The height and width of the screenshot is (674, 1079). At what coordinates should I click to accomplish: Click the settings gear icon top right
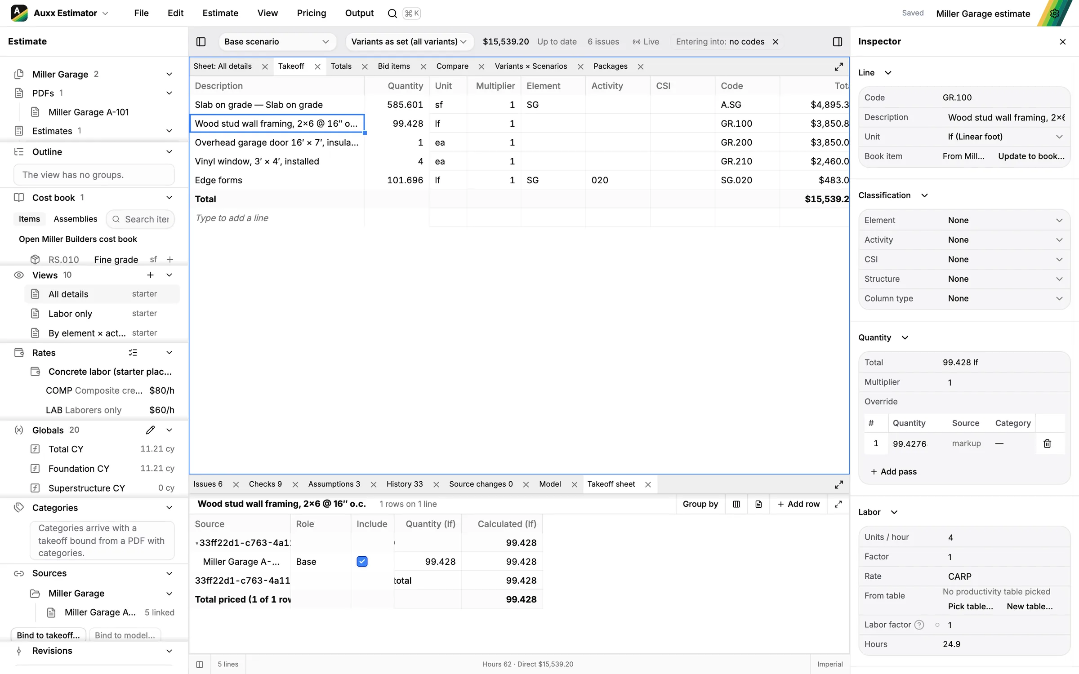click(1055, 13)
